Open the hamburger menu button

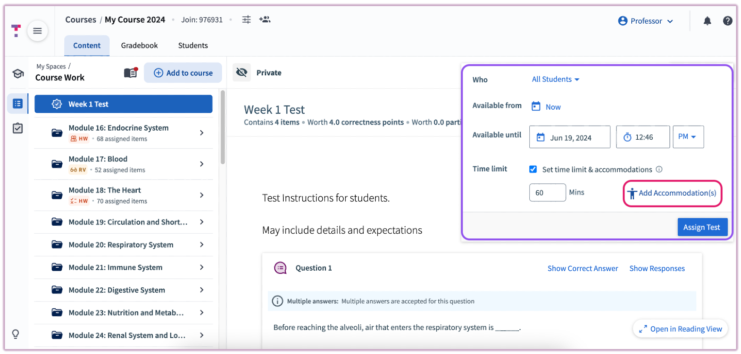(x=37, y=31)
